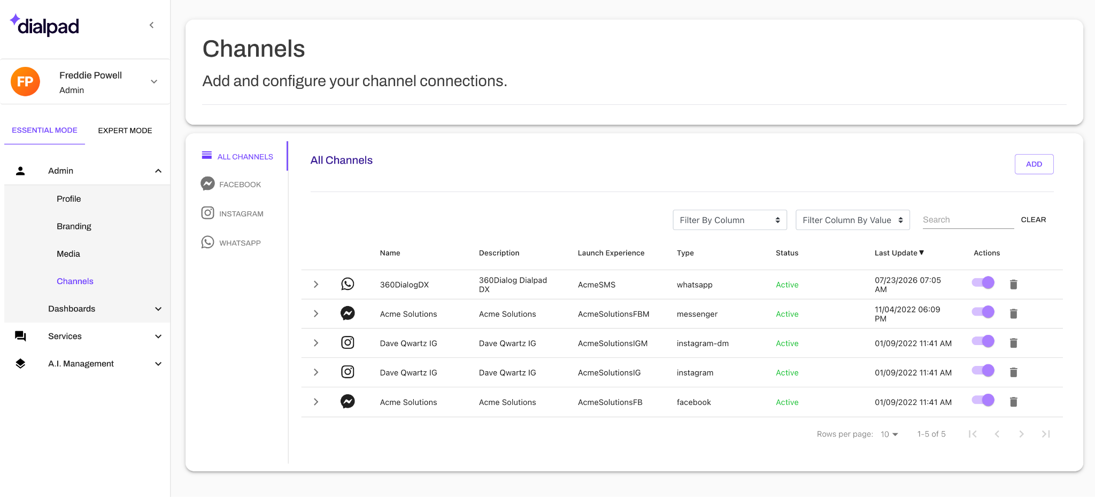Expand the AcmeSolutionsFB row details
This screenshot has height=497, width=1095.
316,402
